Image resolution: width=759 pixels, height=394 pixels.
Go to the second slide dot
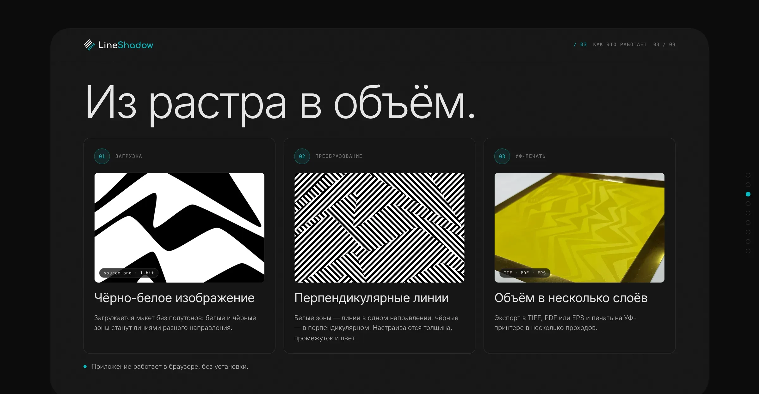pos(748,185)
